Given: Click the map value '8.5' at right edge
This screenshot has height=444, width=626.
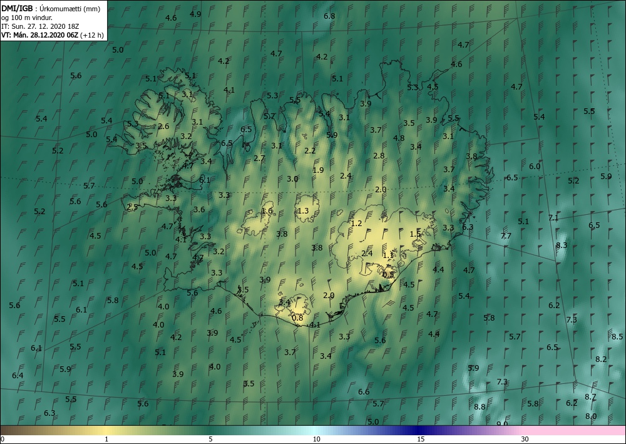Looking at the screenshot, I should tap(617, 336).
